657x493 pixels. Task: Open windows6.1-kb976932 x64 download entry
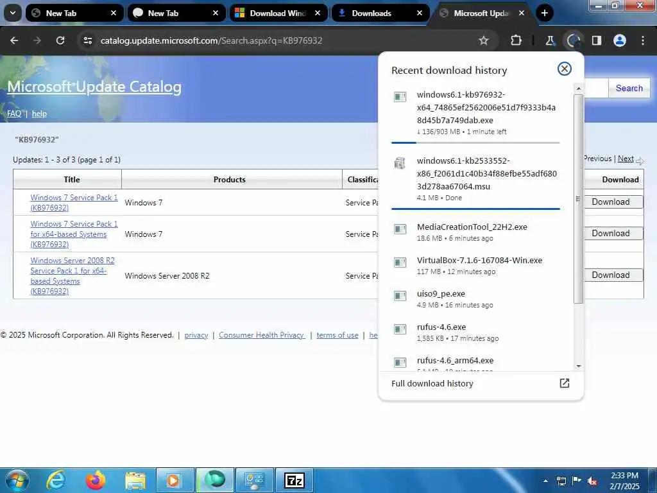[475, 112]
